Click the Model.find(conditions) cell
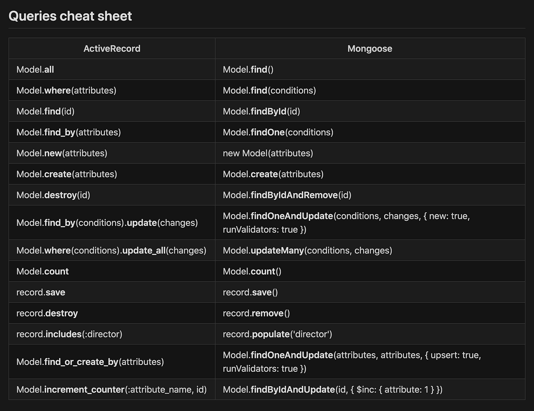Viewport: 534px width, 411px height. (x=269, y=90)
